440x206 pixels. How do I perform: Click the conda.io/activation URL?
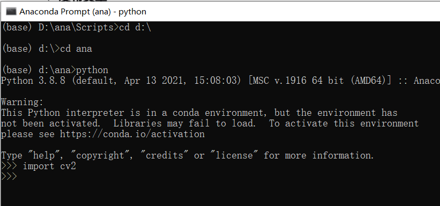[132, 134]
